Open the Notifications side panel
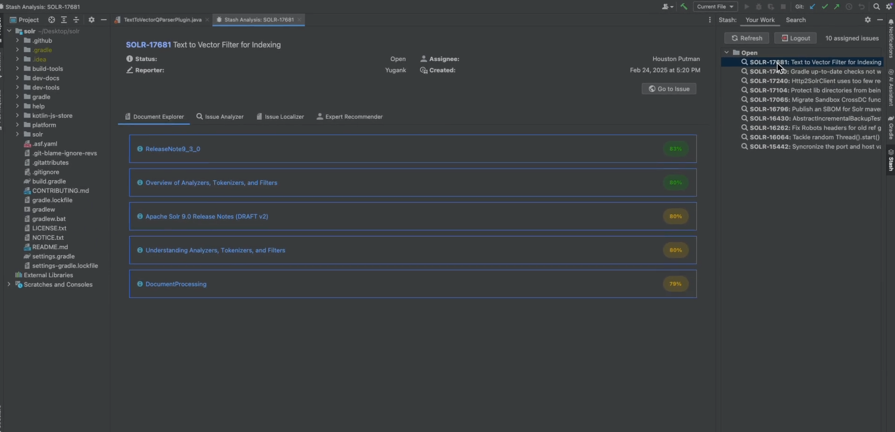The image size is (895, 432). [891, 38]
